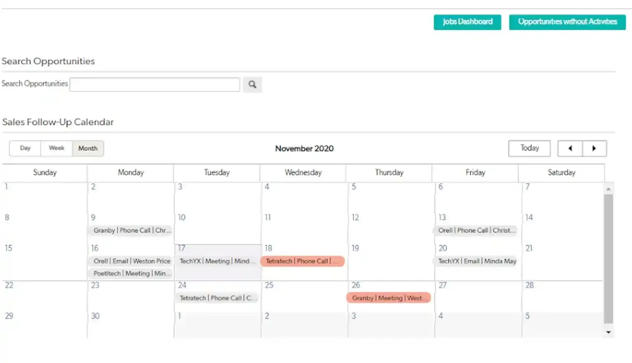This screenshot has width=632, height=363.
Task: Select the Search Opportunities section header
Action: [x=48, y=61]
